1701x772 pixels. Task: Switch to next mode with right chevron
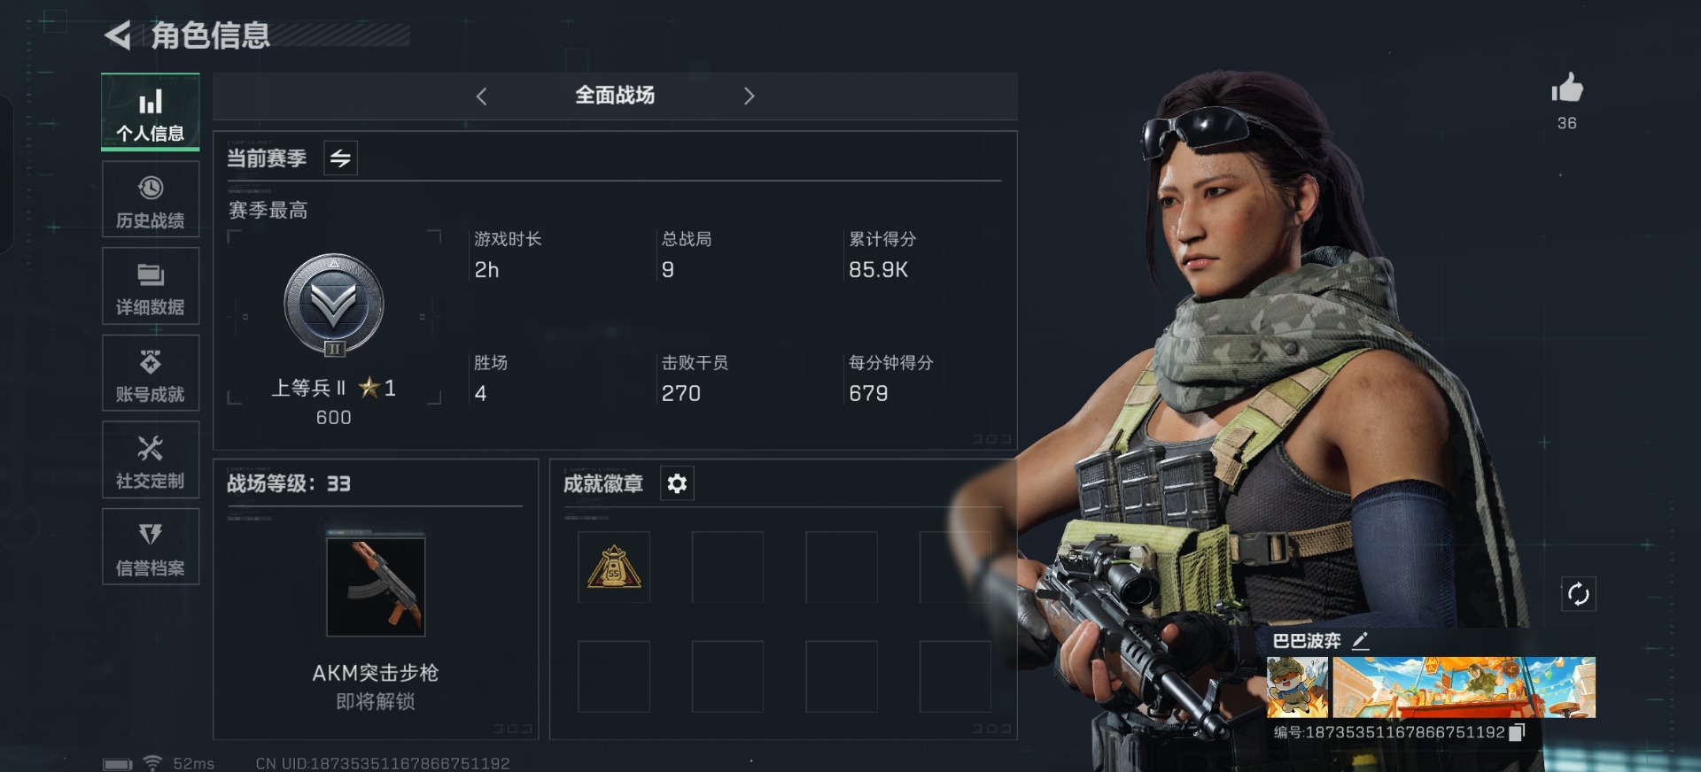[x=749, y=96]
